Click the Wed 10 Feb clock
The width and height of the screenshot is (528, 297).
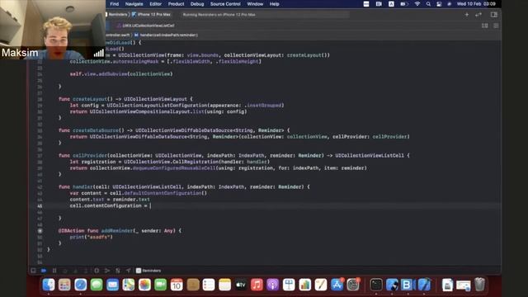(476, 4)
